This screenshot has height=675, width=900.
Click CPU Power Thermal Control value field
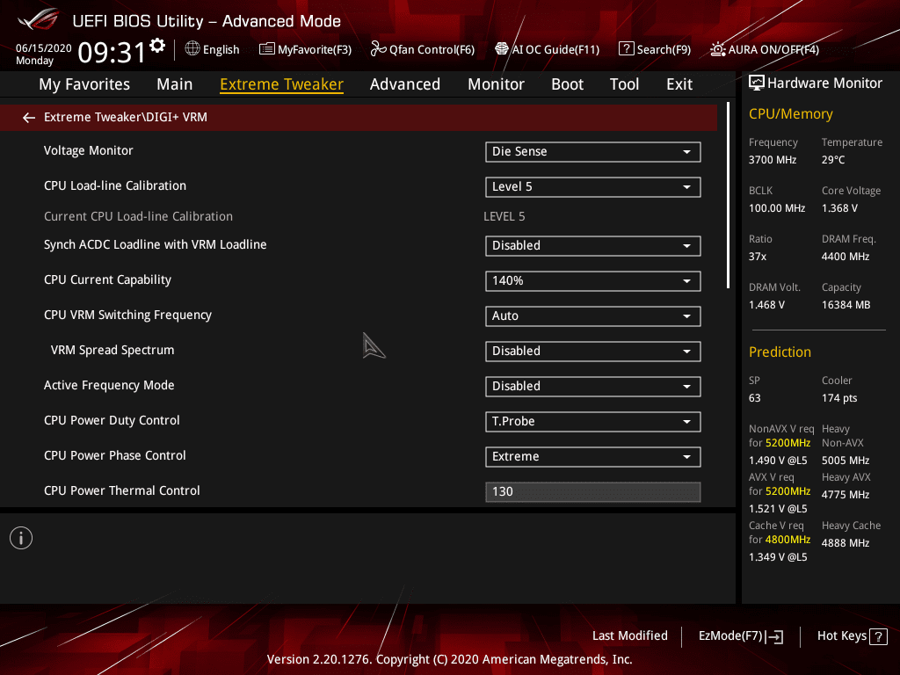tap(593, 492)
